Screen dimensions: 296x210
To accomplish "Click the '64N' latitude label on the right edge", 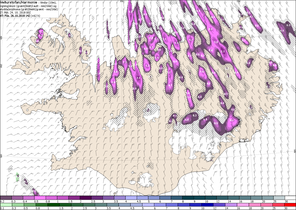I will click(x=295, y=151).
